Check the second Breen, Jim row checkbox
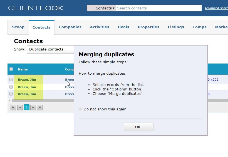This screenshot has width=228, height=157. (11, 87)
